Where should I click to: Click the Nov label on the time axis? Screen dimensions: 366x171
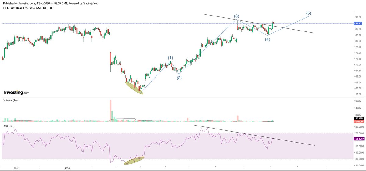[x=16, y=168]
